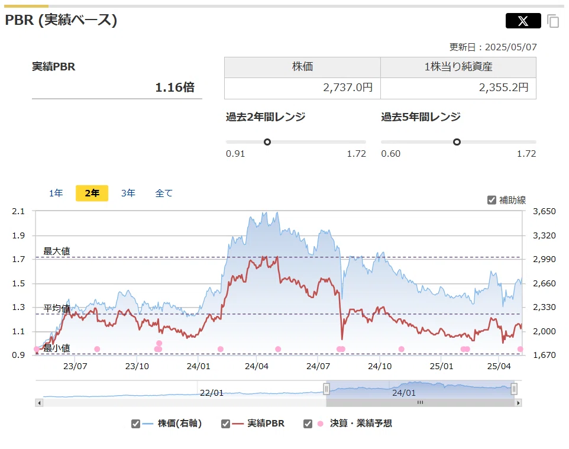This screenshot has height=449, width=569.
Task: Click the 過去2年間レンジ slider marker
Action: [267, 142]
